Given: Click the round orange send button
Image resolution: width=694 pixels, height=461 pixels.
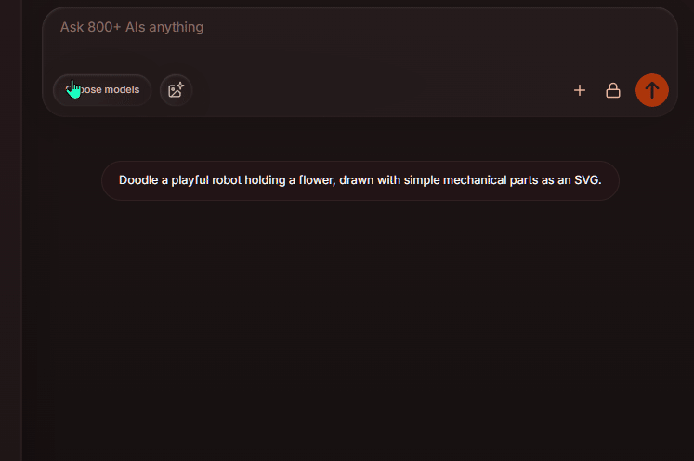Looking at the screenshot, I should click(652, 90).
